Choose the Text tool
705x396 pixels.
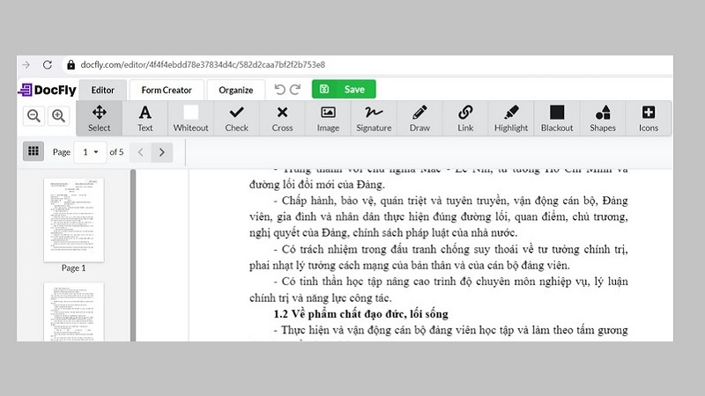(145, 118)
